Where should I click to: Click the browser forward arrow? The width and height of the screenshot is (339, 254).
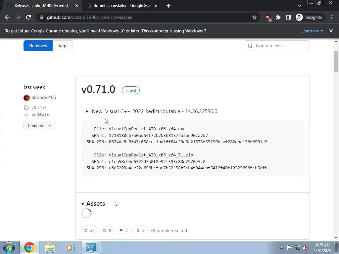point(18,17)
